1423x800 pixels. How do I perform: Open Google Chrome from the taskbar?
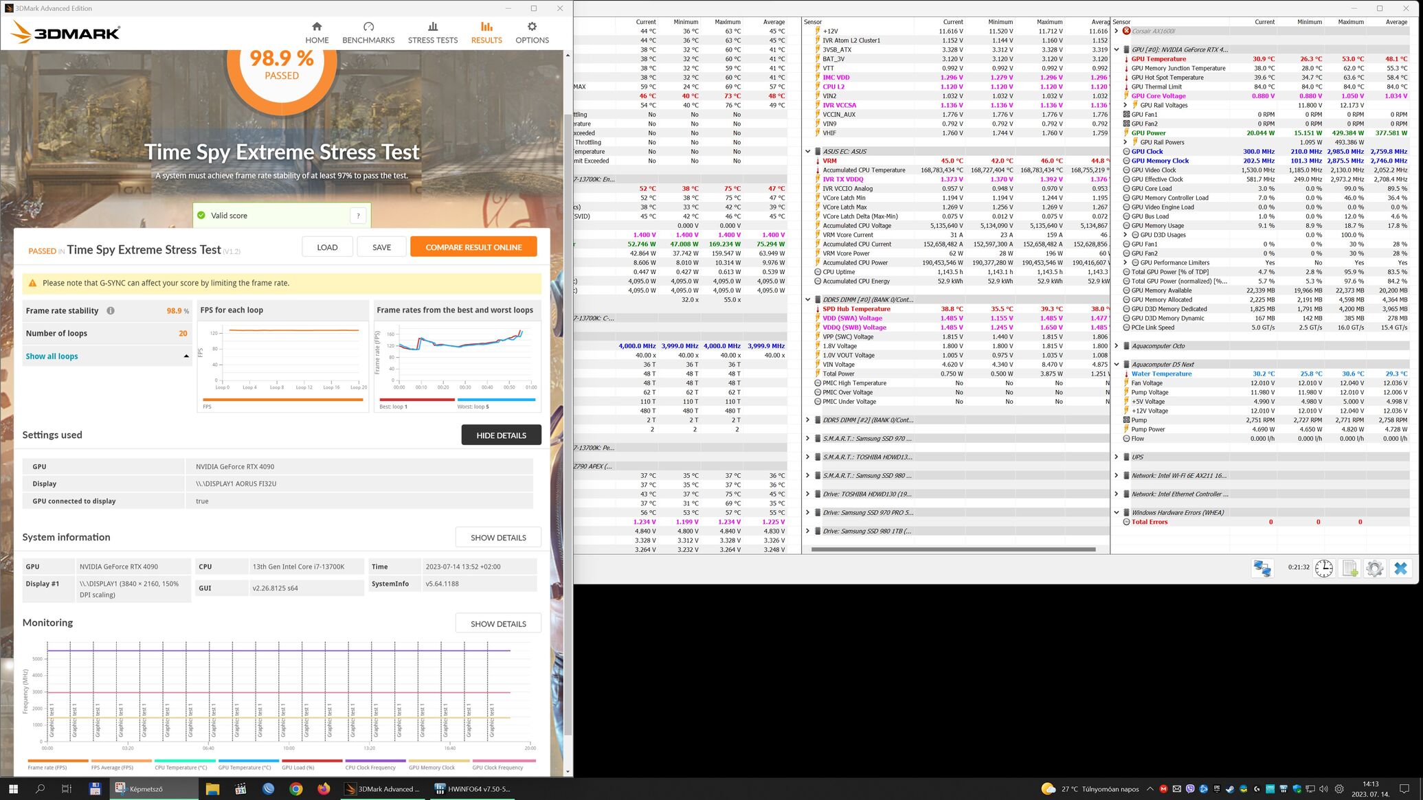coord(295,789)
